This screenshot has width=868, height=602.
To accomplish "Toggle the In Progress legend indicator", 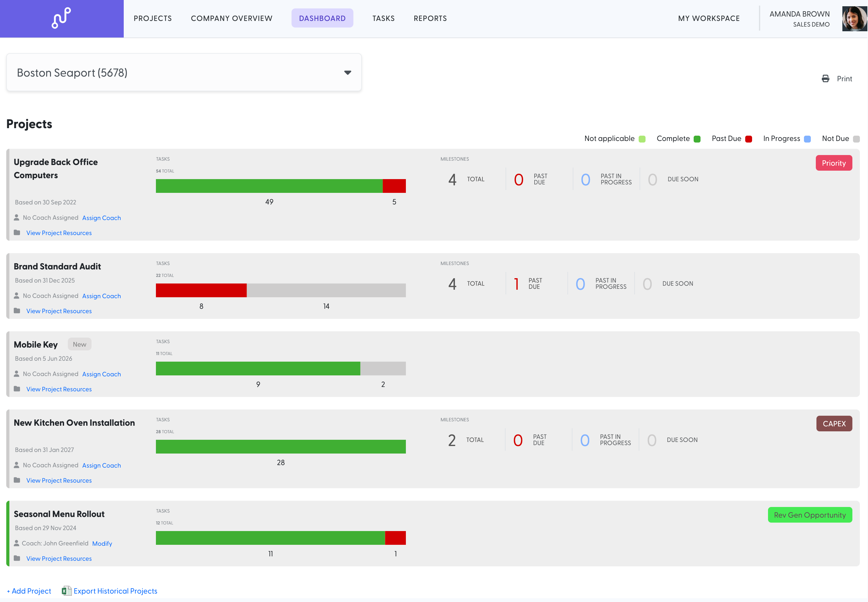I will coord(807,138).
